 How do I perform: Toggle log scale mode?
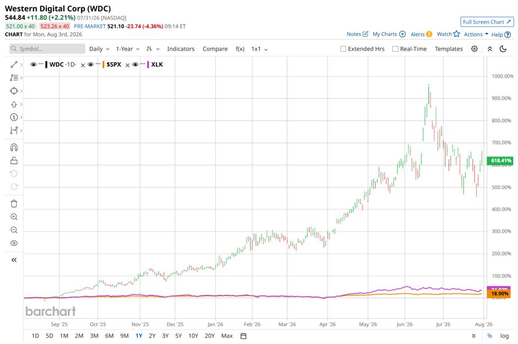click(504, 336)
